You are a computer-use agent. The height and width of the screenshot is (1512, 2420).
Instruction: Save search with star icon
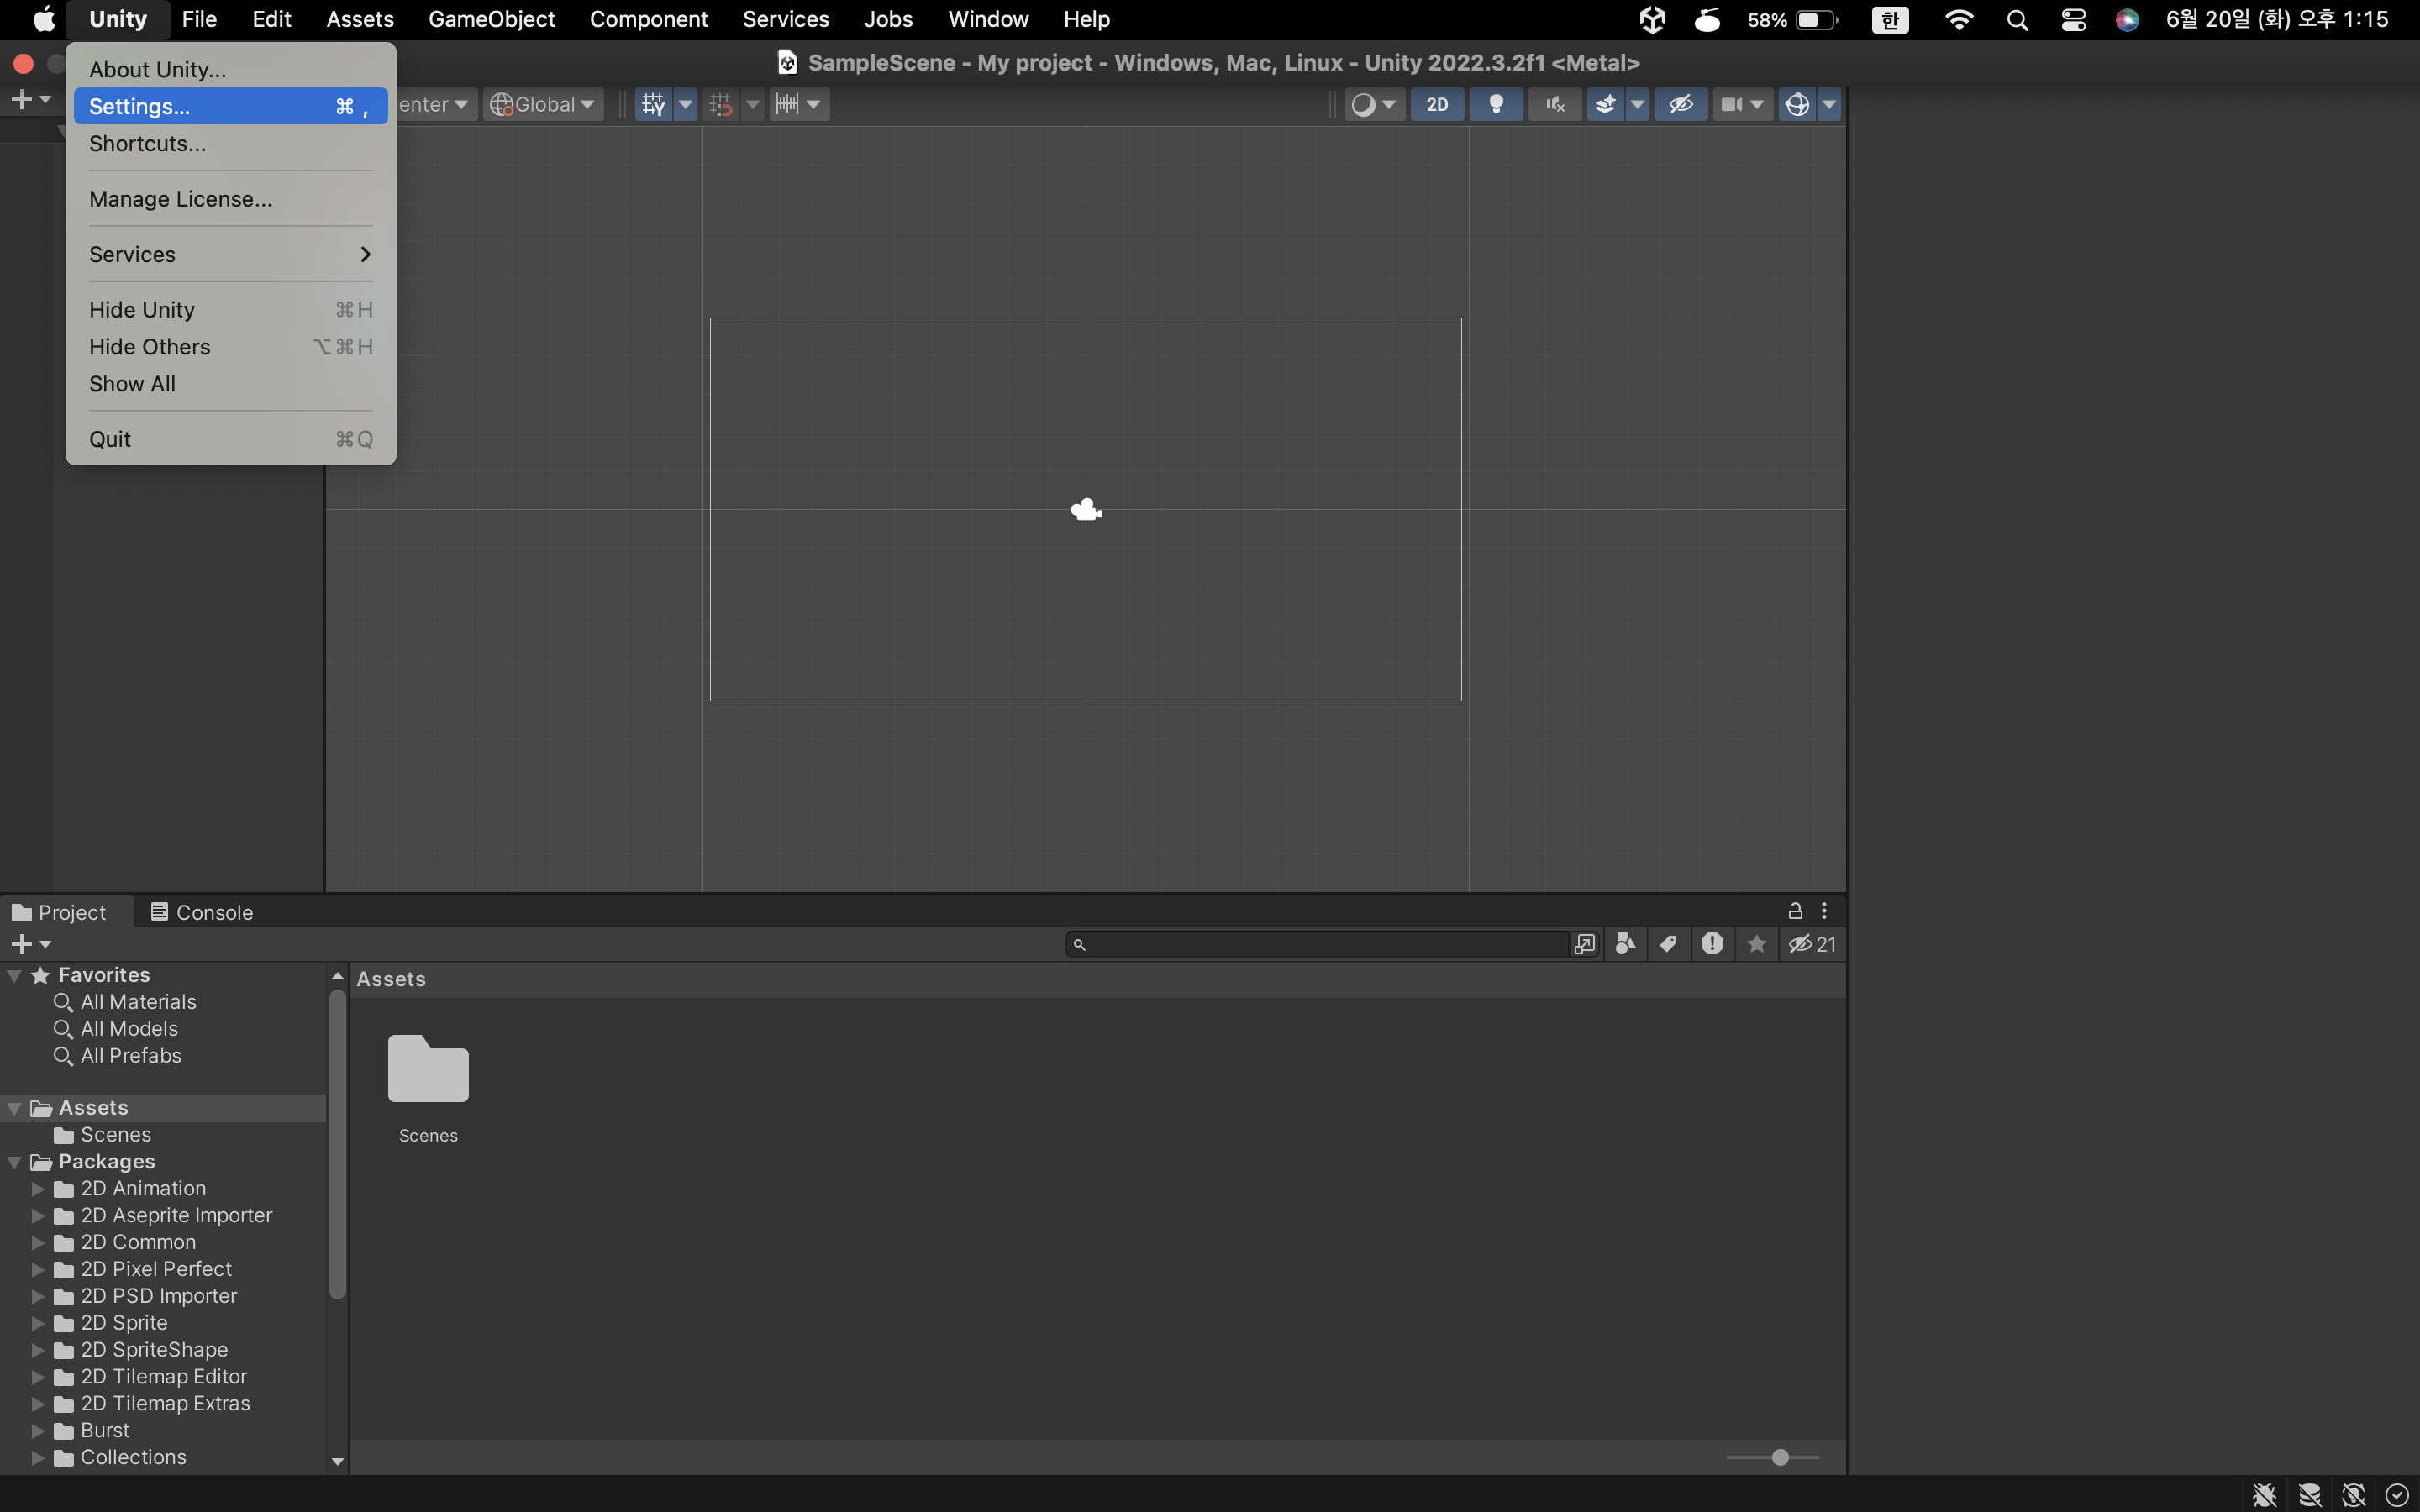[x=1756, y=943]
